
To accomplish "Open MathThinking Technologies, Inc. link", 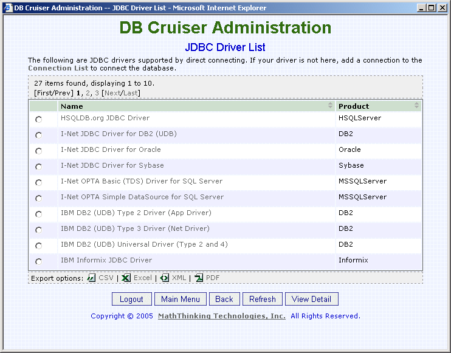I will [222, 316].
